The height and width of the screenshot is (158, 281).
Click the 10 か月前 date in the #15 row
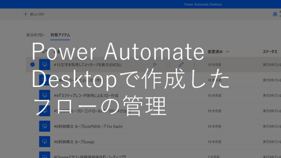(215, 65)
